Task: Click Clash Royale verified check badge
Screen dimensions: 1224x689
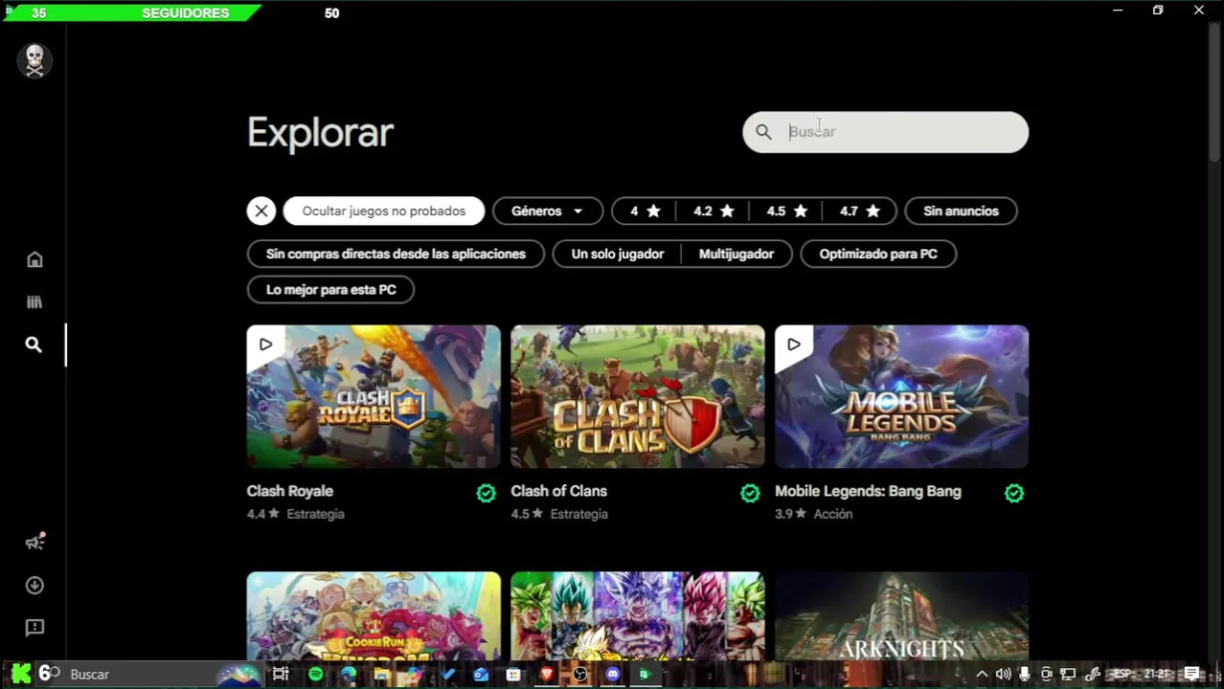Action: (x=487, y=493)
